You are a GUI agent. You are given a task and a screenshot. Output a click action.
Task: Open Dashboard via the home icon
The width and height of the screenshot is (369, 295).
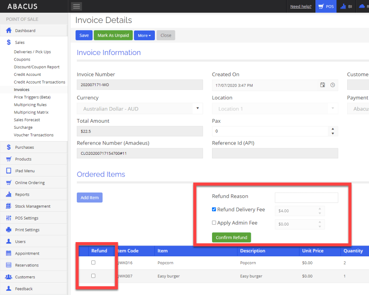click(9, 31)
